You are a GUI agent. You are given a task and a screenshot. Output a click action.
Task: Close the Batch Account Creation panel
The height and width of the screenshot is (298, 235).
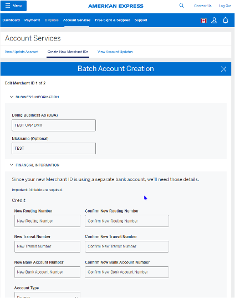pos(223,69)
